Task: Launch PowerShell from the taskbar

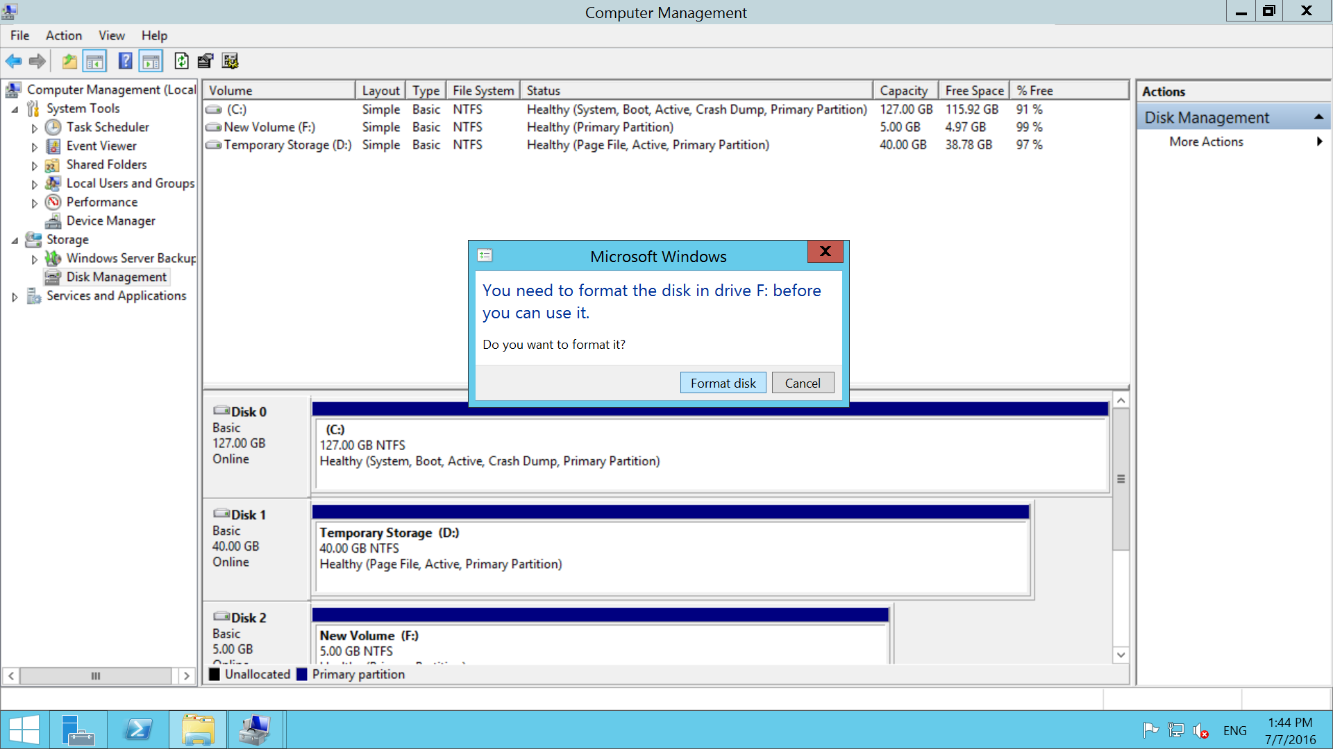Action: (138, 730)
